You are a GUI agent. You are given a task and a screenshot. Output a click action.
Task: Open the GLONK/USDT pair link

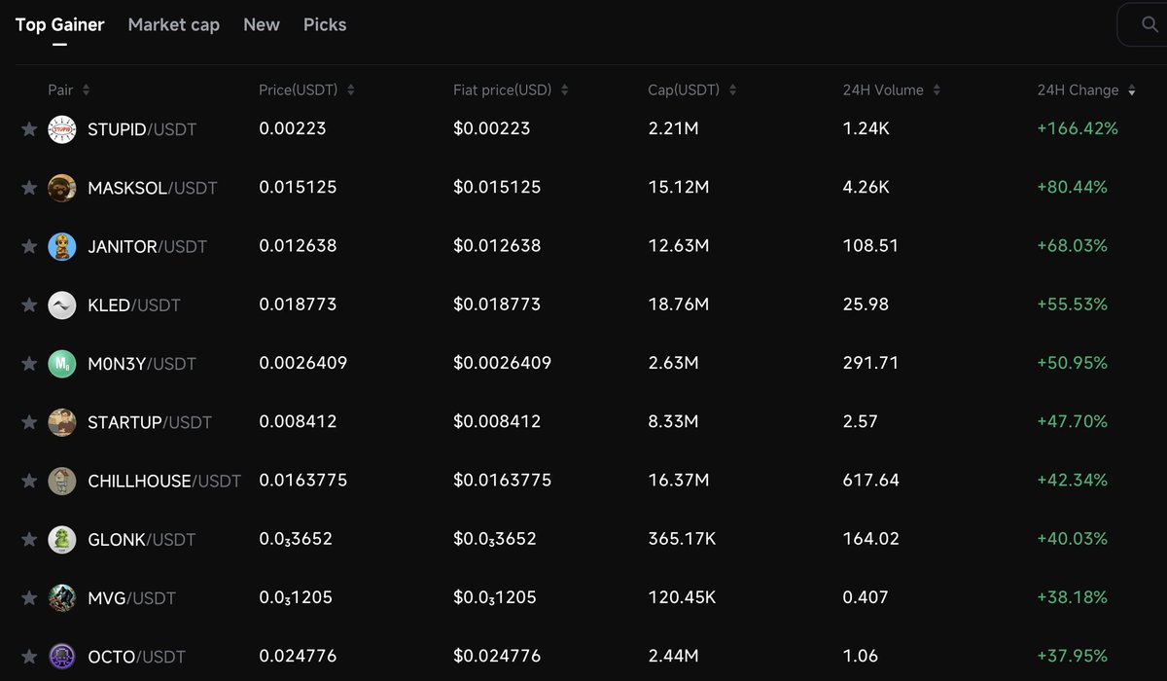(142, 539)
